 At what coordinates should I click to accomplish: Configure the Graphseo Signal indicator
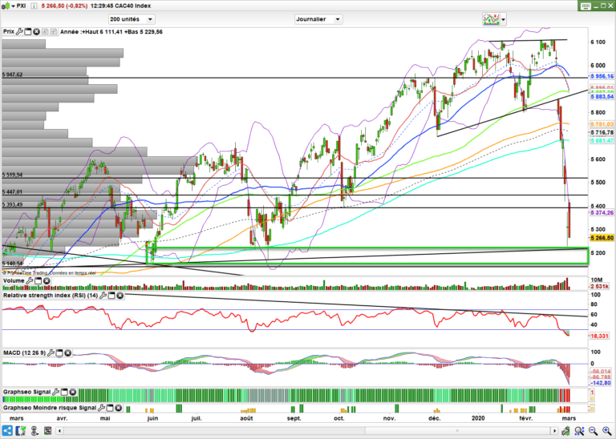(x=57, y=392)
